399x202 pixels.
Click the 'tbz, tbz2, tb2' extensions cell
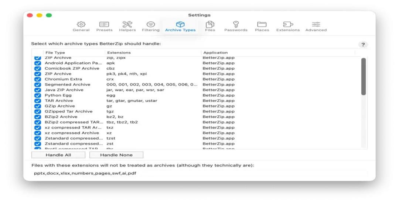click(122, 122)
